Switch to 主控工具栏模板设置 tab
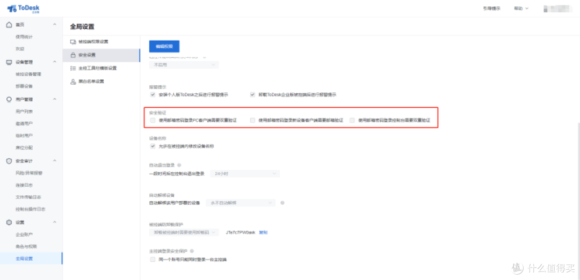This screenshot has height=280, width=580. 102,68
